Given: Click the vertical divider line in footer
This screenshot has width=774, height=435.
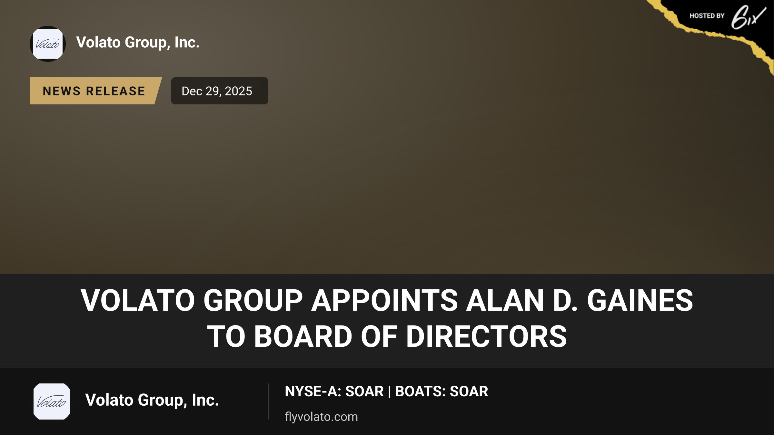Looking at the screenshot, I should 268,401.
